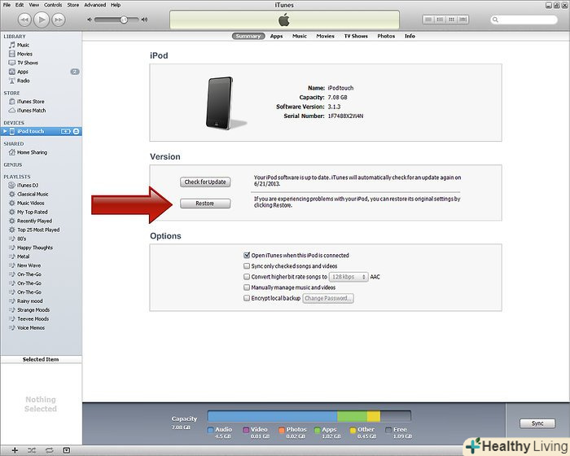This screenshot has width=570, height=456.
Task: Switch to the Info tab
Action: [410, 36]
